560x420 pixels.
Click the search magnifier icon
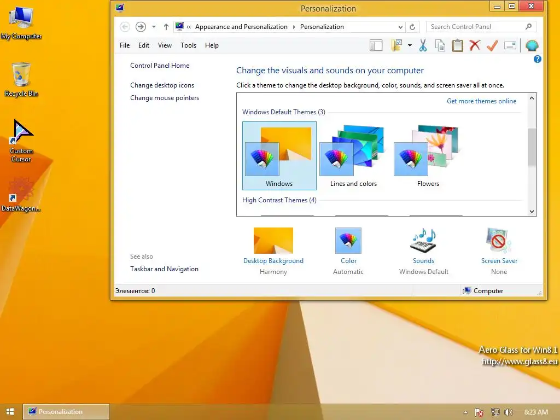[x=529, y=26]
